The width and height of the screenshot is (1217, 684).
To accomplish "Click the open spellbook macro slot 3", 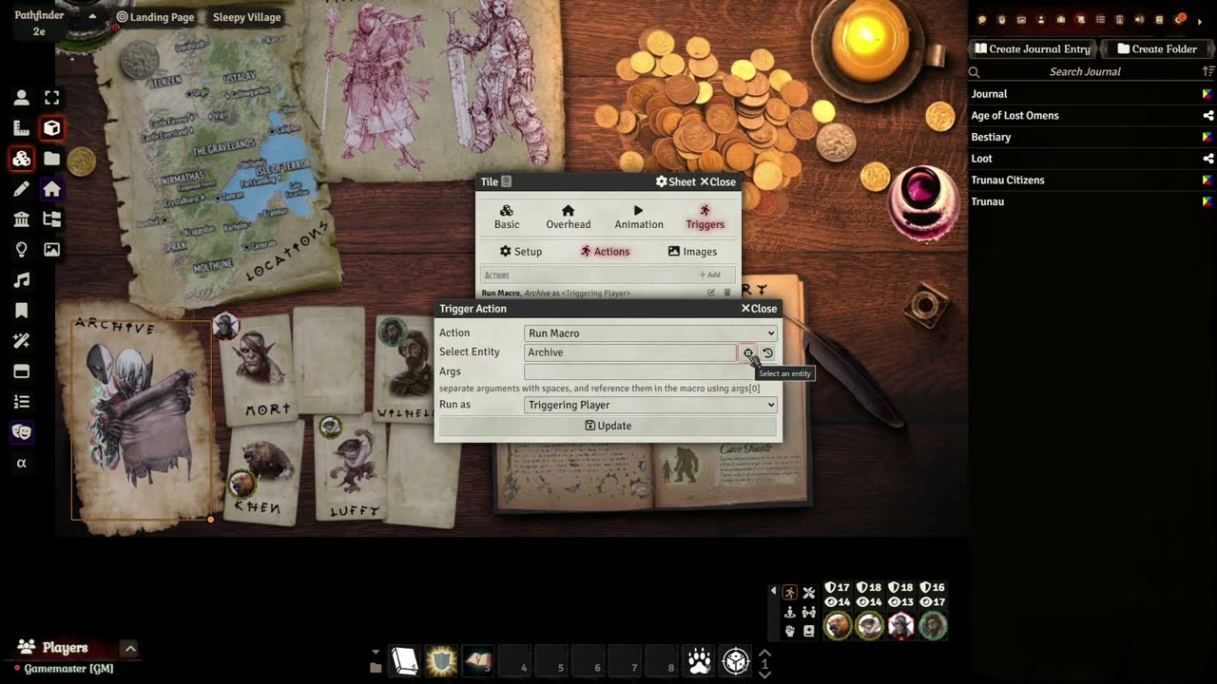I will pyautogui.click(x=478, y=662).
